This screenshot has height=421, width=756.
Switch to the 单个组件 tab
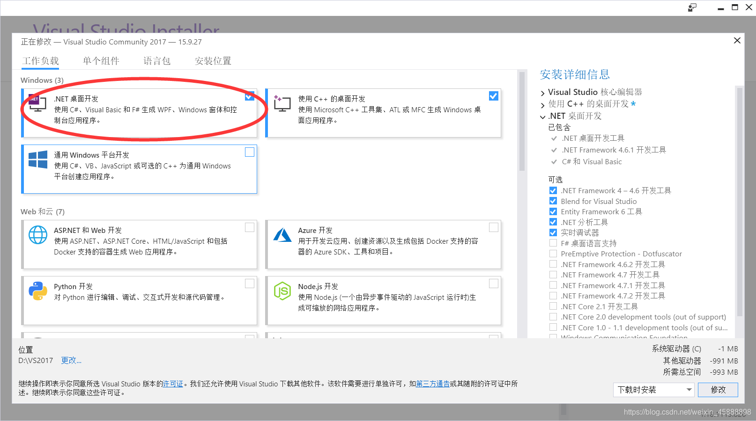[x=101, y=61]
